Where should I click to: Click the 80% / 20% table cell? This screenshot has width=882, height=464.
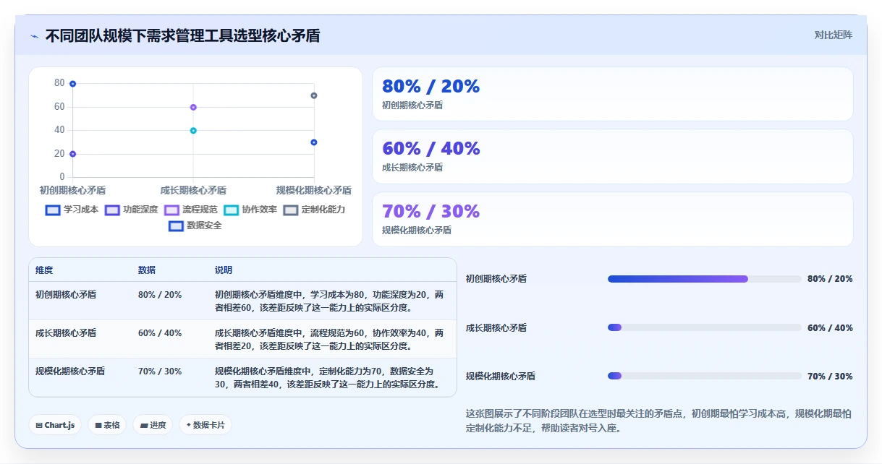point(160,295)
